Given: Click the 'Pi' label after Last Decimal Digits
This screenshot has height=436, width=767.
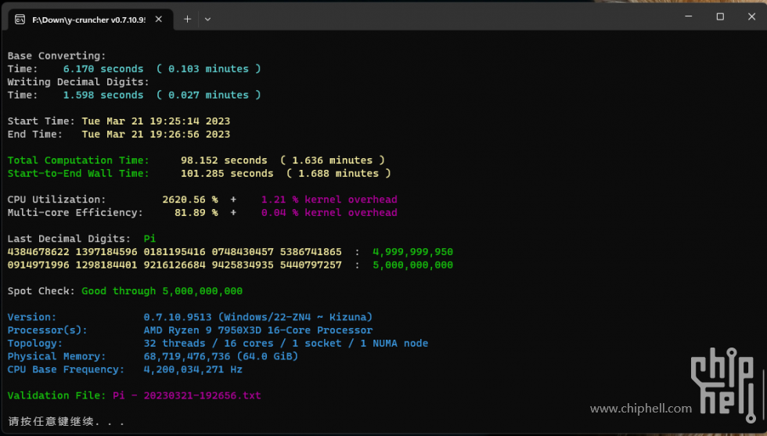Looking at the screenshot, I should click(x=149, y=239).
